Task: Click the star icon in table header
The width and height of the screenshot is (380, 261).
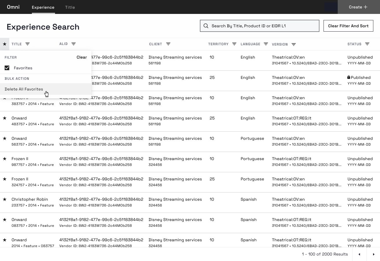Action: 5,44
